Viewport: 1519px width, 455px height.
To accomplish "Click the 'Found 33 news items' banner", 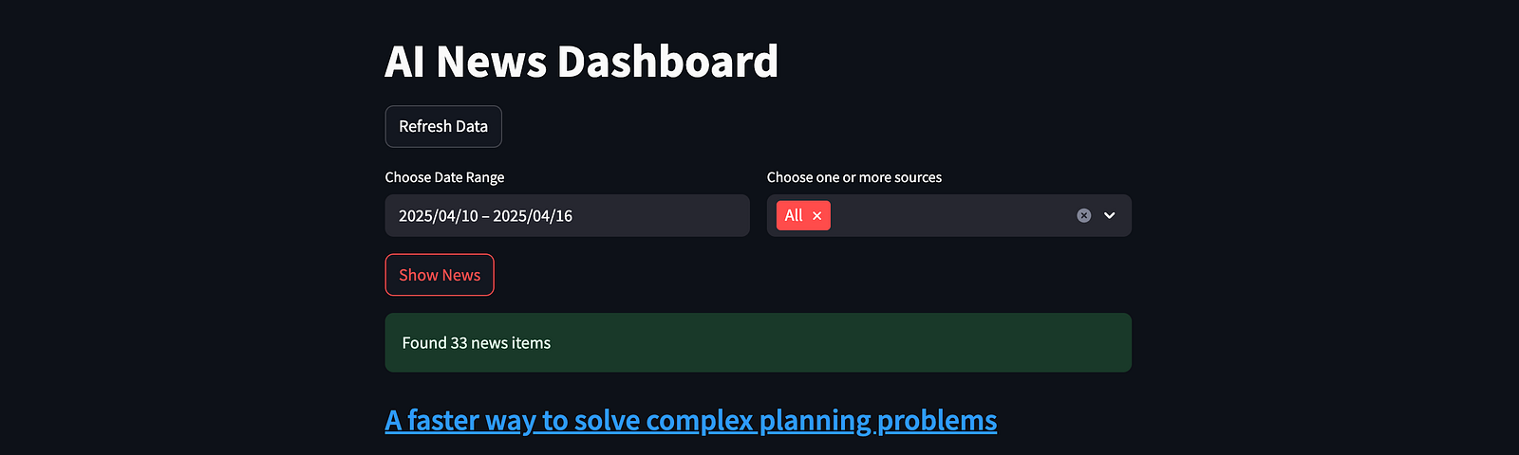I will [x=759, y=343].
